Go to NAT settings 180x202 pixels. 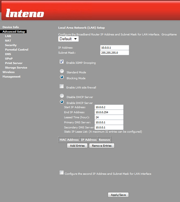(8, 40)
